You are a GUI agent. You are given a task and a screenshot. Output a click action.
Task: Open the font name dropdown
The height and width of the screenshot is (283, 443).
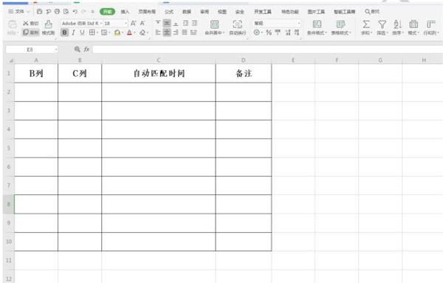(101, 23)
